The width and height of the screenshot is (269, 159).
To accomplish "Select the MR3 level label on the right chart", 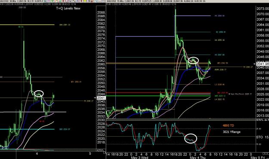I will pos(223,63).
